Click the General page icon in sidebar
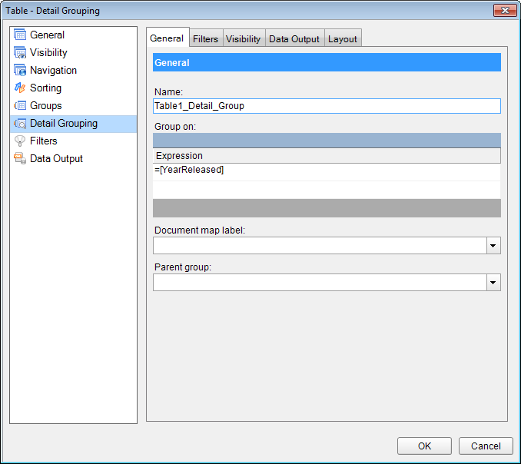The image size is (521, 464). 20,35
